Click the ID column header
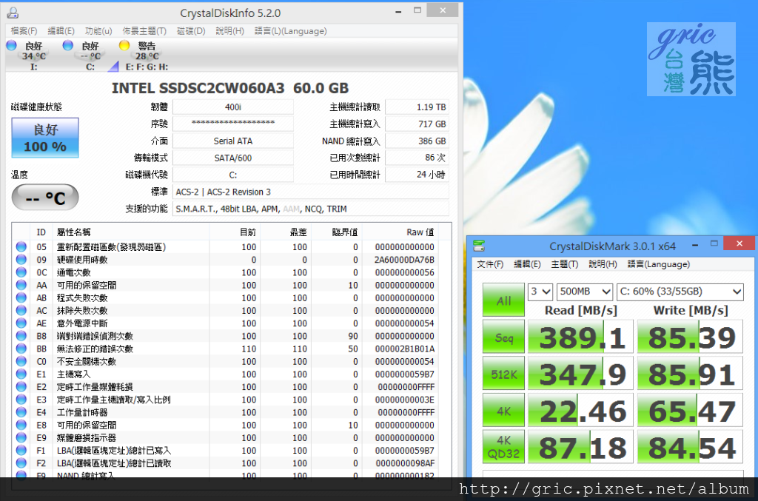 [x=41, y=232]
